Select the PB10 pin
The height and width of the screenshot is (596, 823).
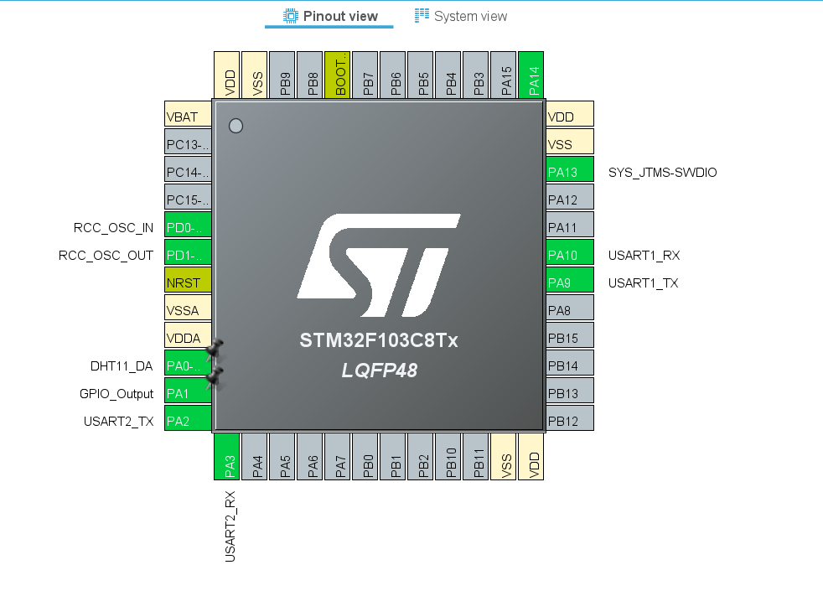(448, 456)
